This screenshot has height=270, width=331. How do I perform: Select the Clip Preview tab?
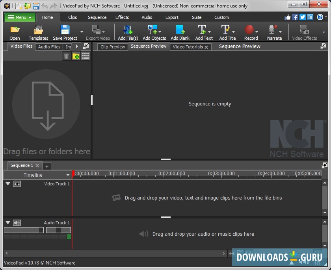113,47
